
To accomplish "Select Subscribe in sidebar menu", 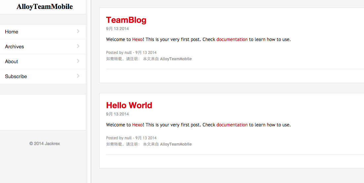I will 43,76.
